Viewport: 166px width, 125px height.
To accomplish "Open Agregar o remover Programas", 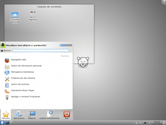I will click(x=22, y=97).
